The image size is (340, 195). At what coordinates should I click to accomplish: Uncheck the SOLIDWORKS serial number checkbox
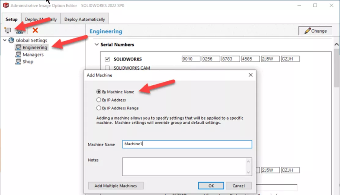(x=107, y=59)
